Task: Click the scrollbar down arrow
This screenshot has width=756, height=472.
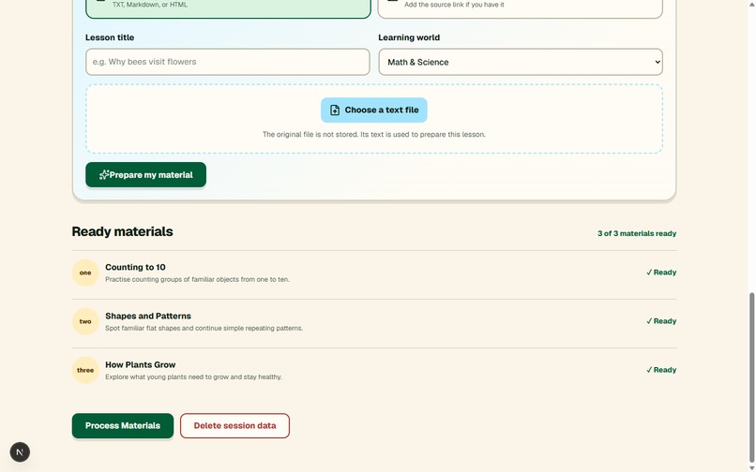Action: [x=751, y=468]
